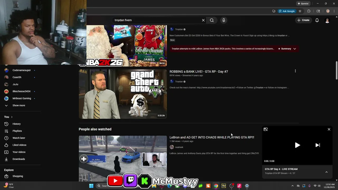Screen dimensions: 338x190
Task: Open Chrome extensions puzzle icon
Action: click(x=309, y=11)
